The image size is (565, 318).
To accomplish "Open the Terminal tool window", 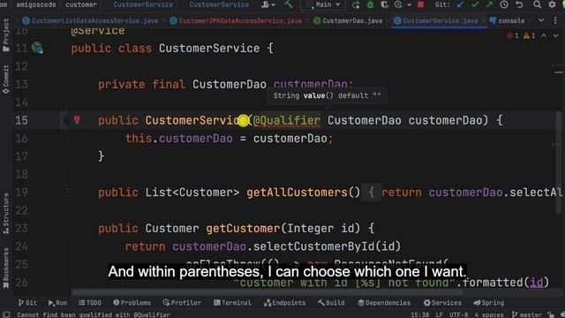I will pos(232,303).
